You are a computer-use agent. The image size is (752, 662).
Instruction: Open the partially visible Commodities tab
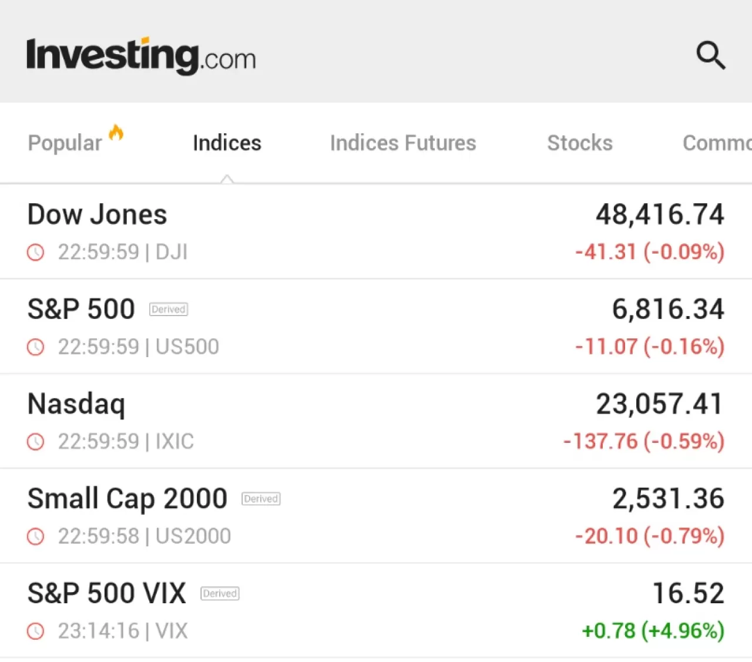point(717,143)
